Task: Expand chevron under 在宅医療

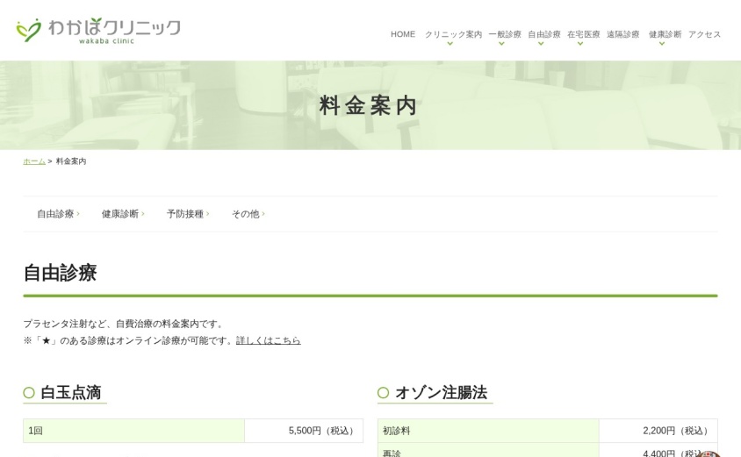Action: (x=579, y=44)
